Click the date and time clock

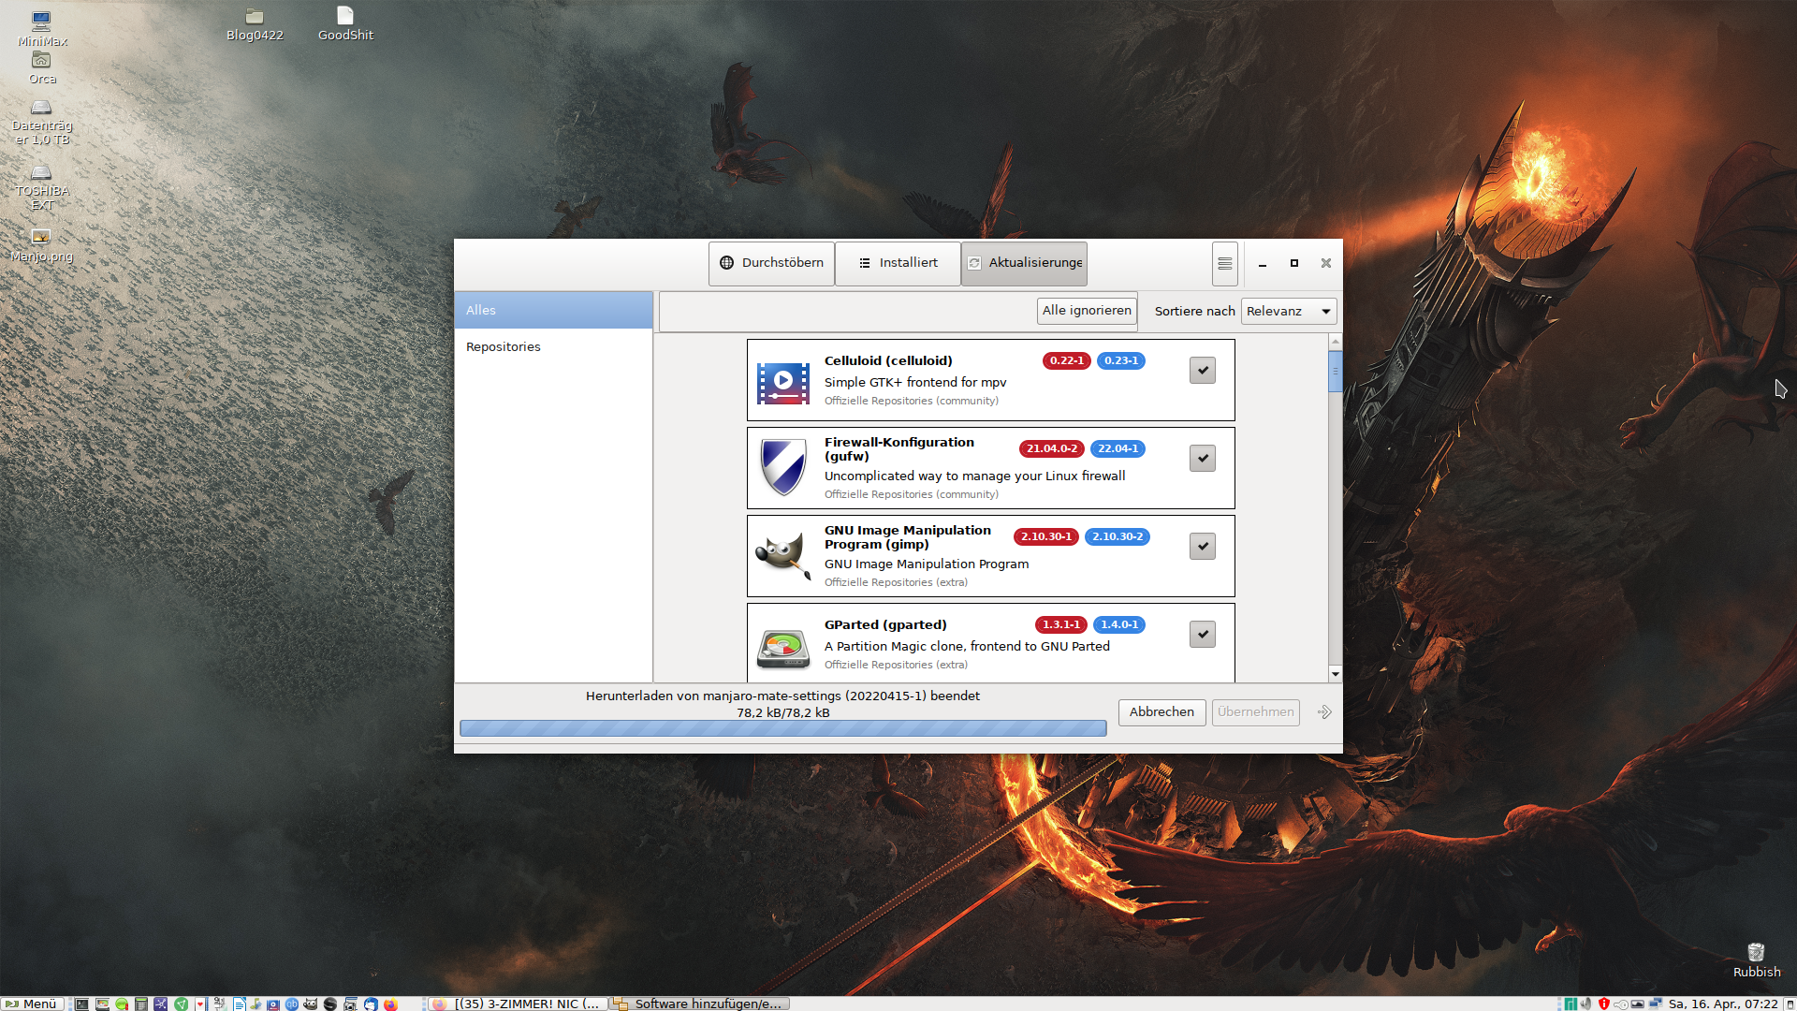tap(1723, 1004)
